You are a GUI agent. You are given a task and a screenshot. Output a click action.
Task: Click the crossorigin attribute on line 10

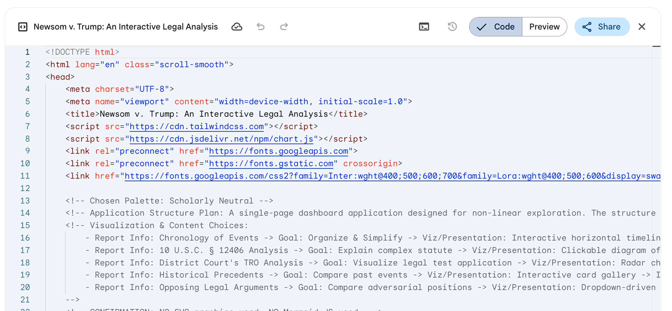370,164
